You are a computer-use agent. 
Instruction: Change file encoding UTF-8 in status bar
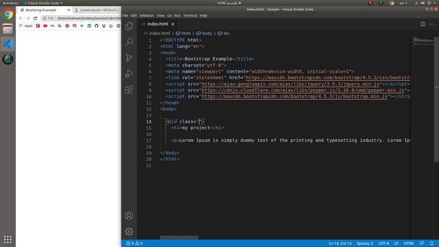point(383,244)
